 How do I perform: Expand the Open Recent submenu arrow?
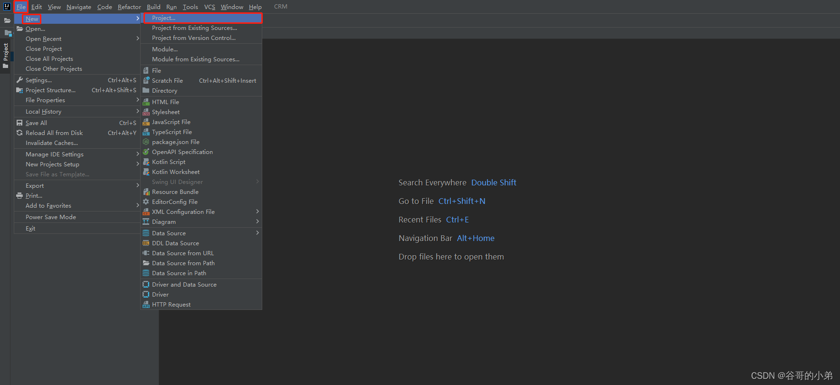pyautogui.click(x=138, y=38)
